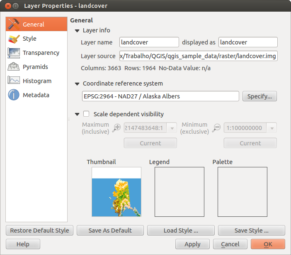This screenshot has height=255, width=291.
Task: Click the landcover thumbnail image
Action: pyautogui.click(x=116, y=191)
